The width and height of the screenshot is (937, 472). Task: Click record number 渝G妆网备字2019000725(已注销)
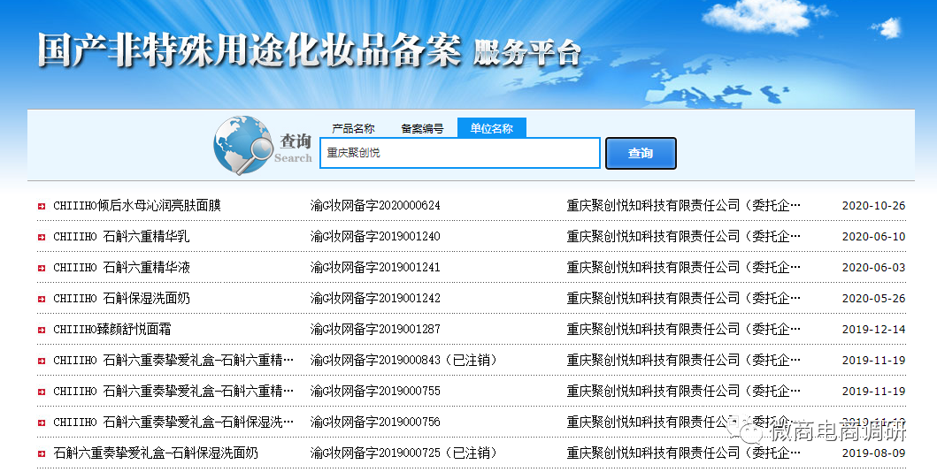[x=403, y=453]
